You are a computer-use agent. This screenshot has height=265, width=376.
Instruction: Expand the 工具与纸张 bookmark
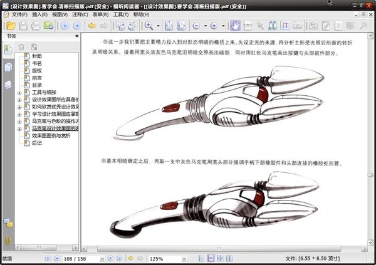tap(19, 92)
